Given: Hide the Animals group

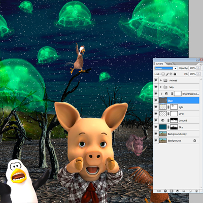Looking at the screenshot, I should coord(156,80).
